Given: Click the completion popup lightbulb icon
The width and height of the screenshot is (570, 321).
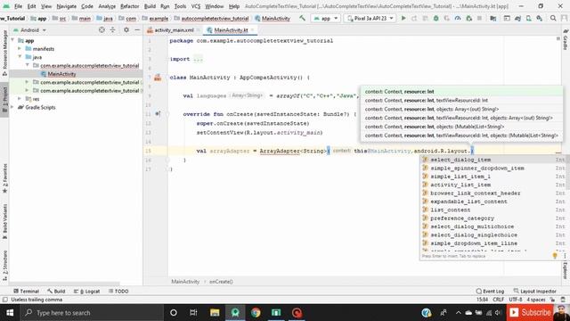Looking at the screenshot, I should click(555, 256).
